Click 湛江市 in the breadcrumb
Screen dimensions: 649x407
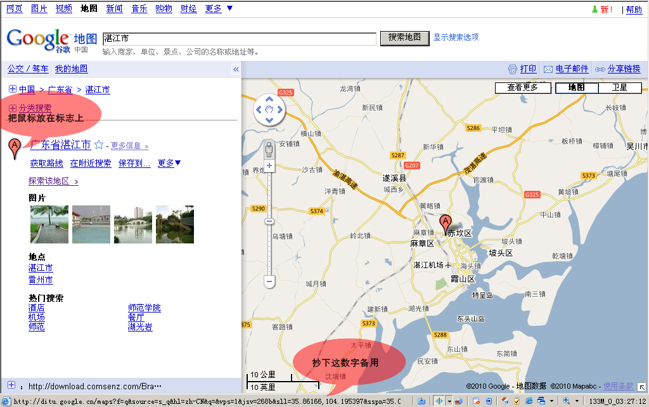pos(97,89)
